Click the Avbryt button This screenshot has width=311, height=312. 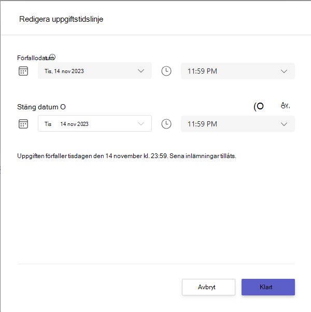tap(208, 287)
